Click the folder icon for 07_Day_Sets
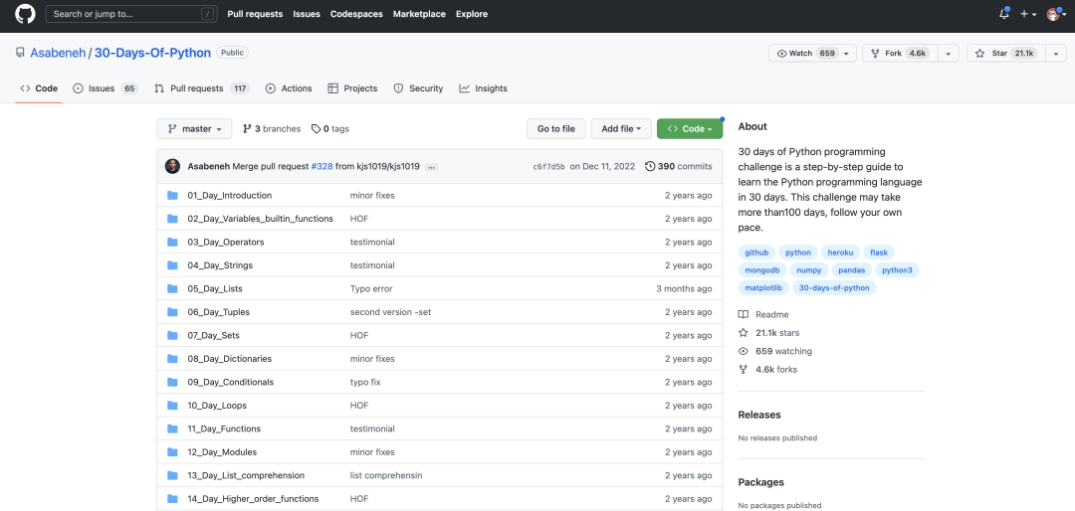This screenshot has height=511, width=1075. tap(173, 335)
